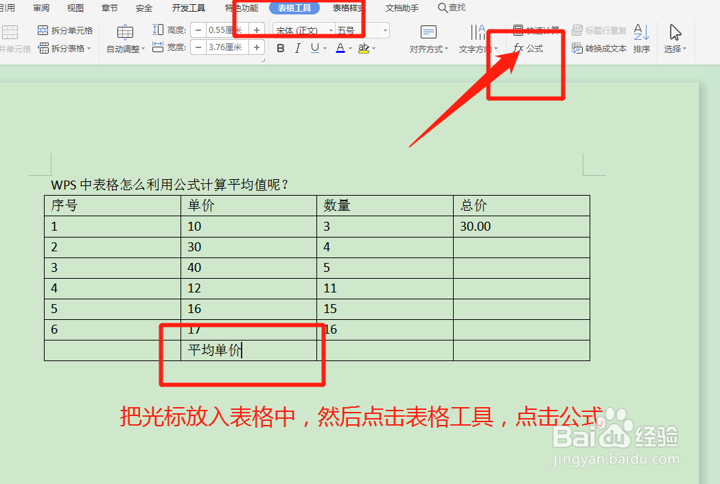Switch to the 特色功能 tab
This screenshot has width=720, height=484.
pyautogui.click(x=242, y=8)
